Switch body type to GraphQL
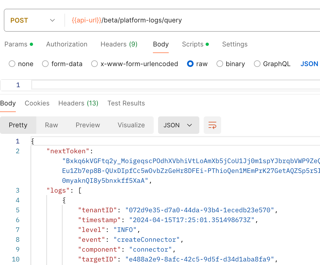This screenshot has height=265, width=320. [x=257, y=64]
